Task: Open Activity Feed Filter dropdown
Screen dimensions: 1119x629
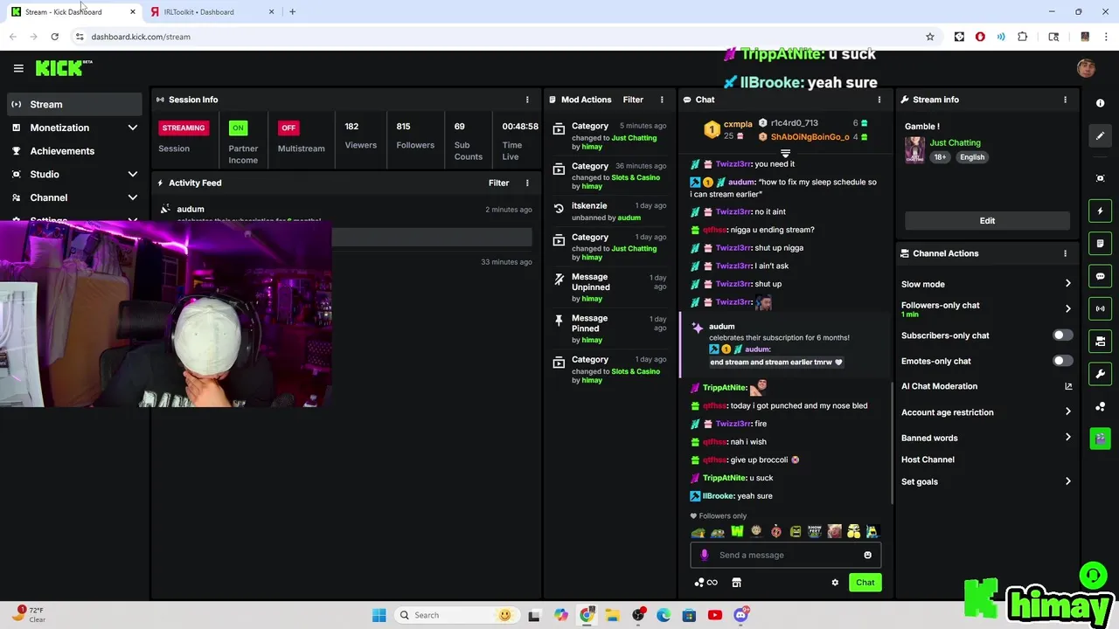Action: click(x=498, y=183)
